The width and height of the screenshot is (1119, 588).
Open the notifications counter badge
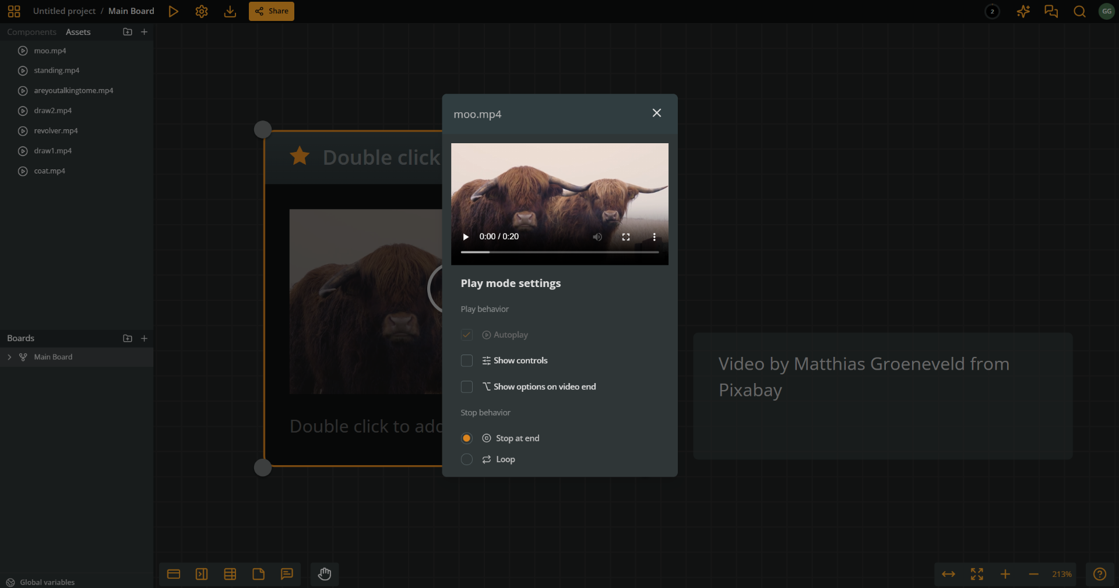click(992, 11)
